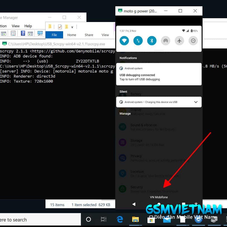Open the Share tab in File Explorer
Image resolution: width=227 pixels, height=227 pixels.
tap(89, 35)
